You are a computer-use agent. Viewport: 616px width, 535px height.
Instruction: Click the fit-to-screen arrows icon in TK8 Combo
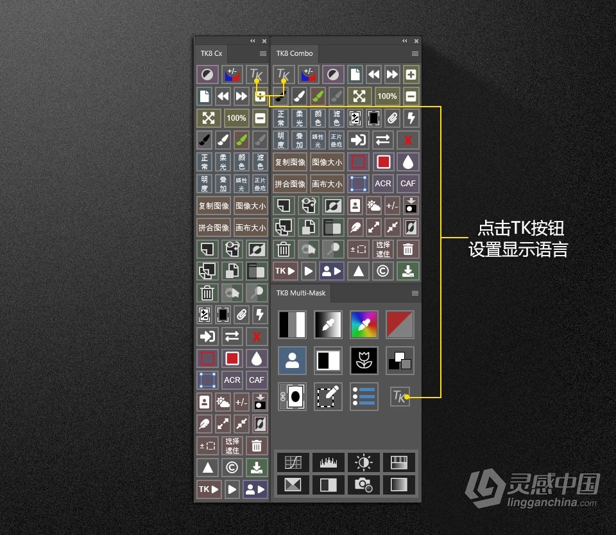pyautogui.click(x=359, y=96)
